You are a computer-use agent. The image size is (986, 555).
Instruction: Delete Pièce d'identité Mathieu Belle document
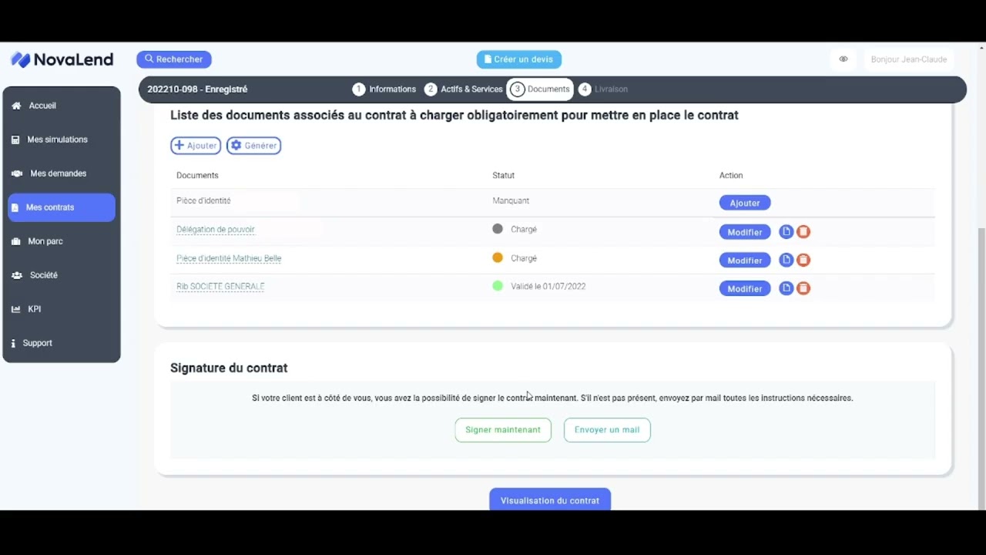click(803, 260)
